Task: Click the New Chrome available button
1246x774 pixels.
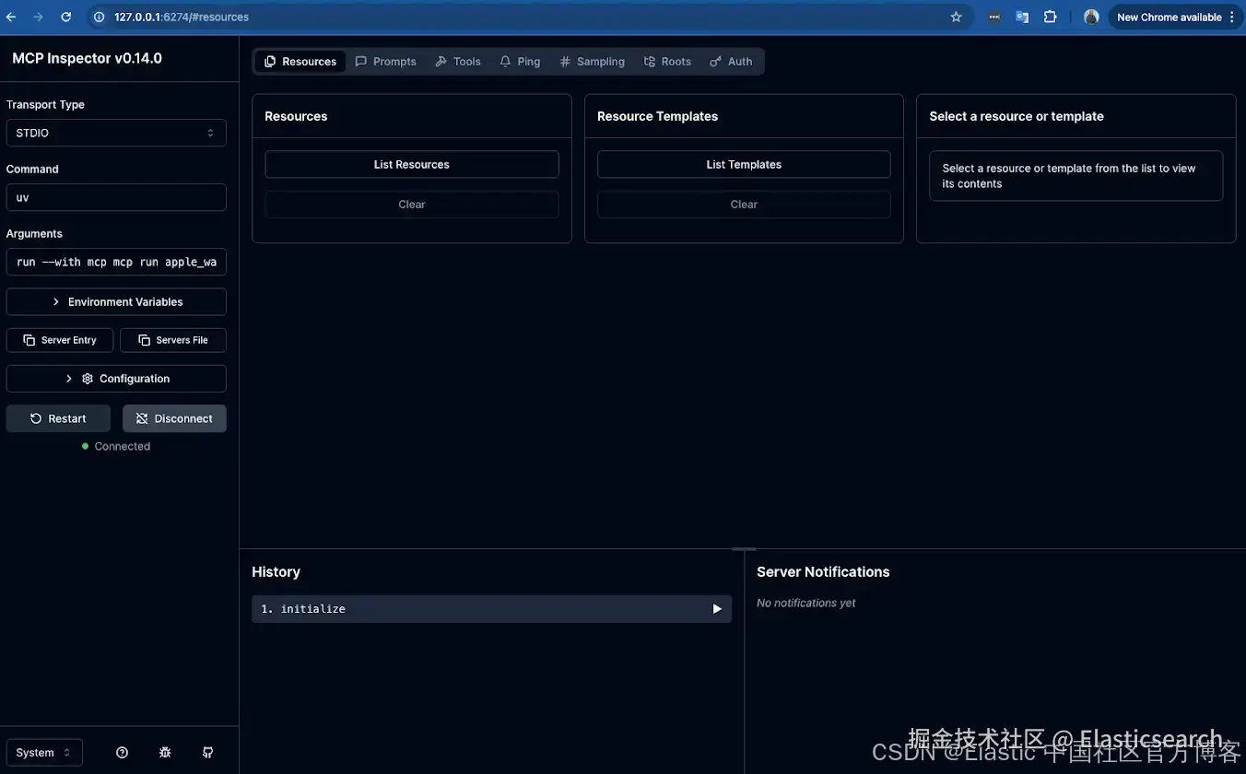Action: click(1170, 17)
